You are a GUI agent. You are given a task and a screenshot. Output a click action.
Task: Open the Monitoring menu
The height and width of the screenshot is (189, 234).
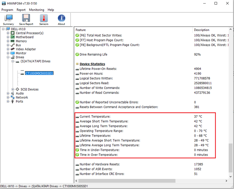36,10
